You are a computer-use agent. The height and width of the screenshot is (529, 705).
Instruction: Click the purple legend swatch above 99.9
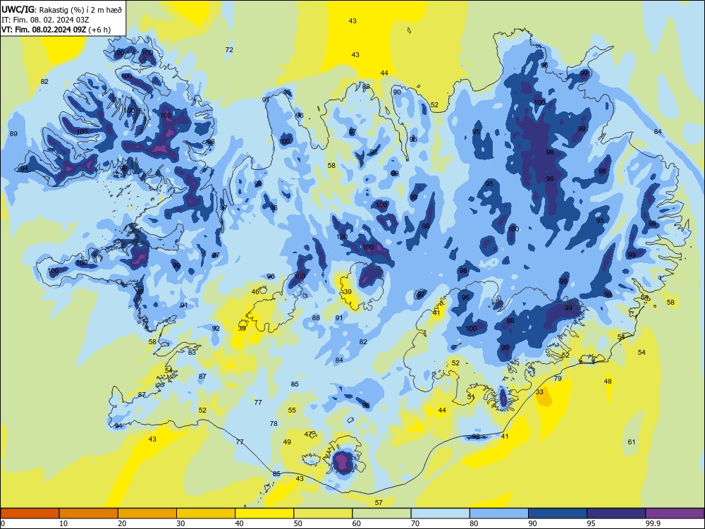point(675,513)
